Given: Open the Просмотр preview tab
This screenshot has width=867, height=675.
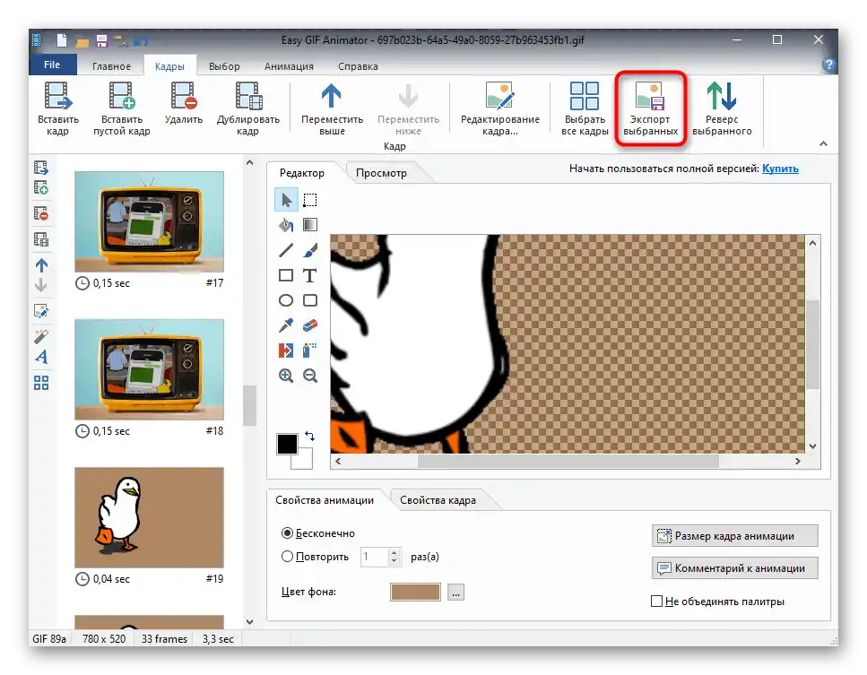Looking at the screenshot, I should (x=381, y=173).
